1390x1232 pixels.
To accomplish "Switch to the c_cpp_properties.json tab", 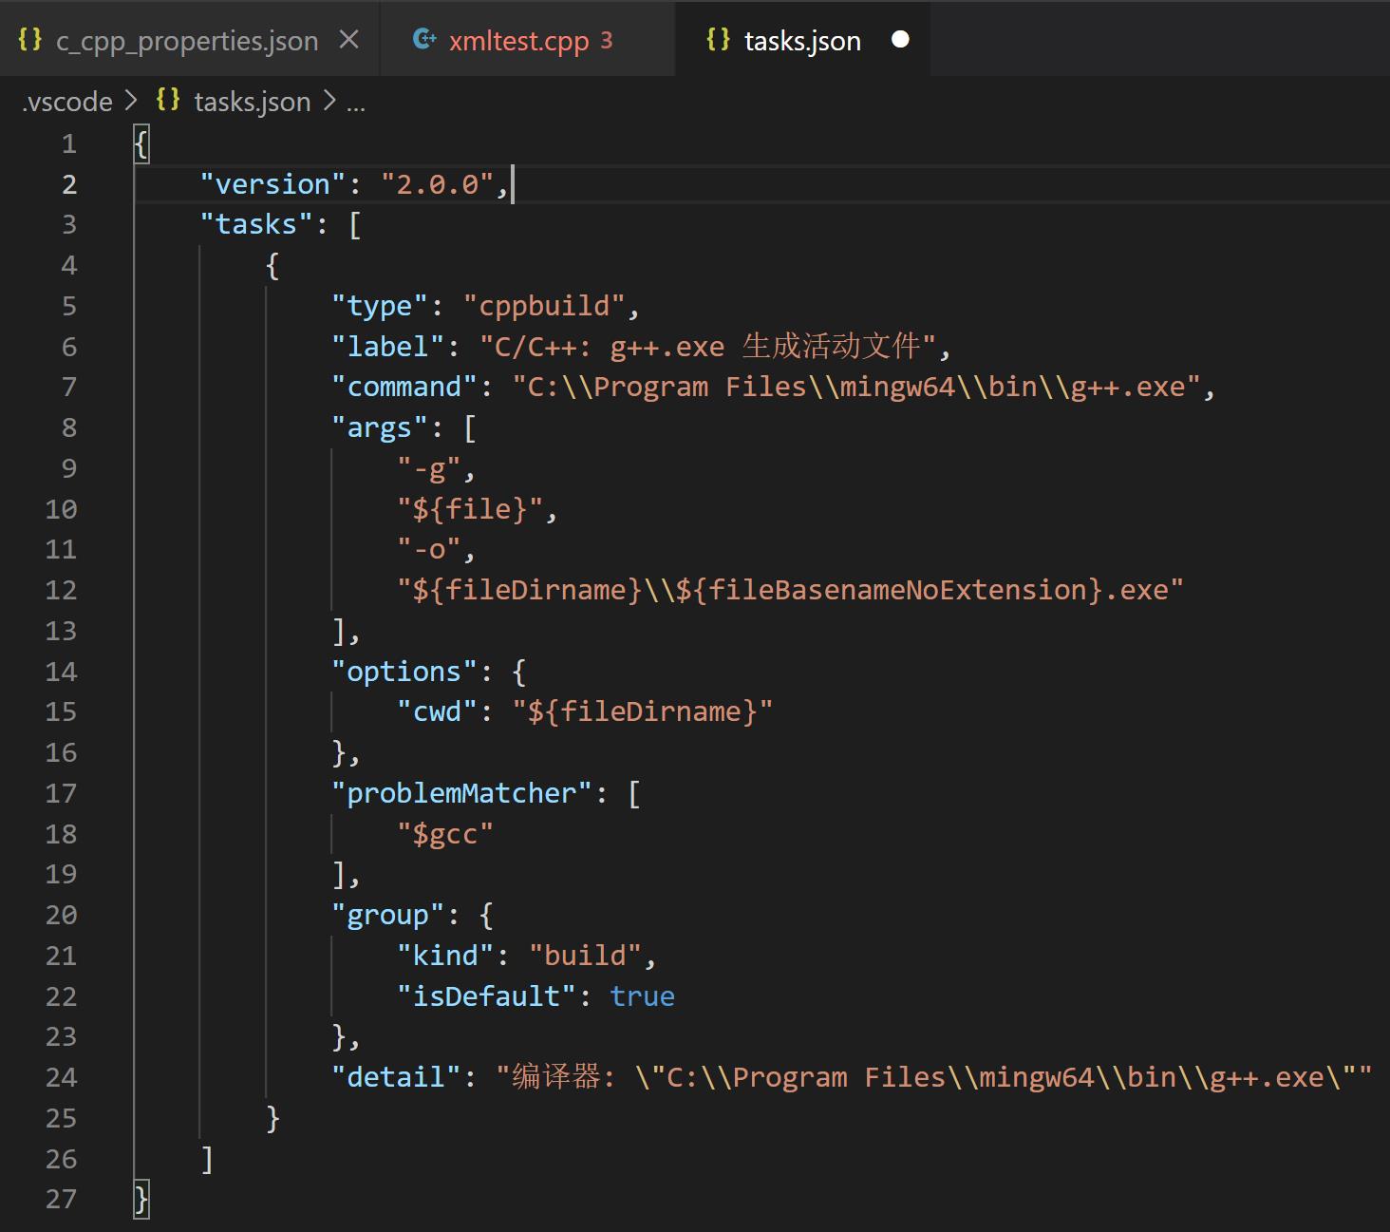I will pyautogui.click(x=189, y=40).
